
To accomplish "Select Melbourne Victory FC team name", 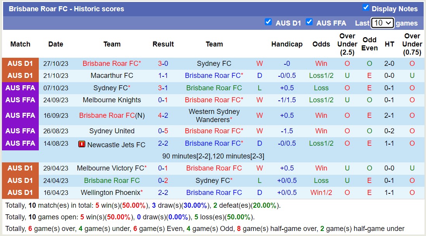I will [110, 168].
